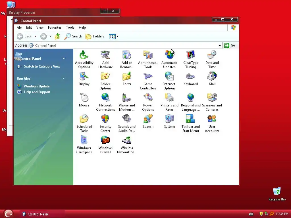Open the Mouse applet icon
This screenshot has height=218, width=291.
coord(84,100)
